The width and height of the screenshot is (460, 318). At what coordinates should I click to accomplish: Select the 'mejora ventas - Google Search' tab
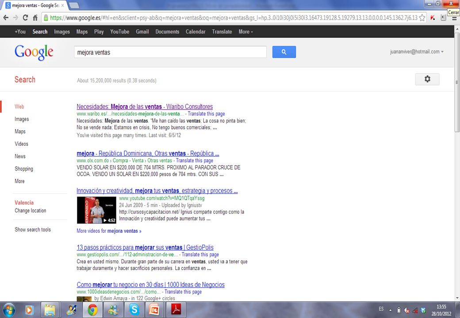point(35,5)
